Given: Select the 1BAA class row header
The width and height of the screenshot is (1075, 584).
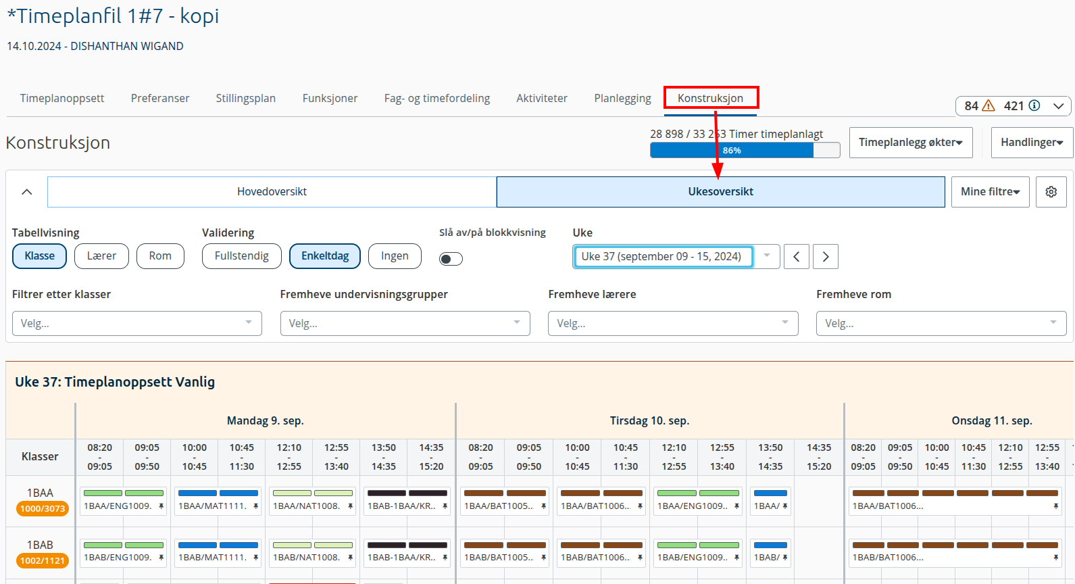Looking at the screenshot, I should click(x=40, y=493).
